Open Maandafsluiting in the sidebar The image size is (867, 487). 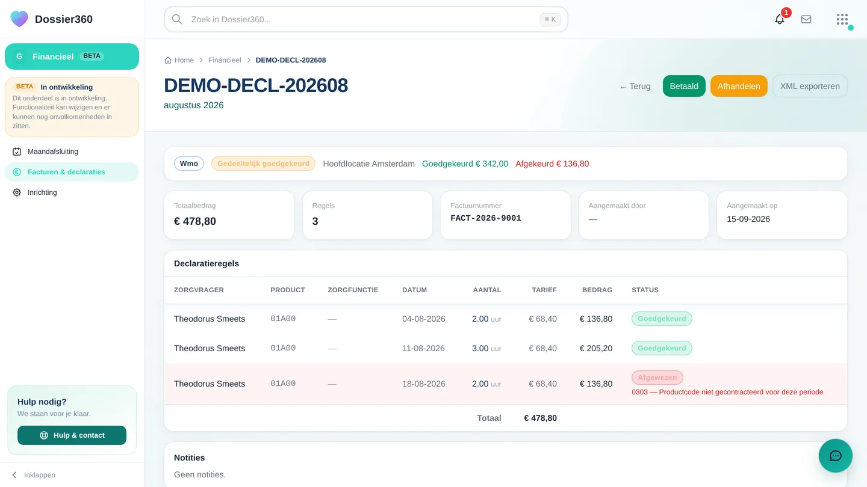click(72, 152)
